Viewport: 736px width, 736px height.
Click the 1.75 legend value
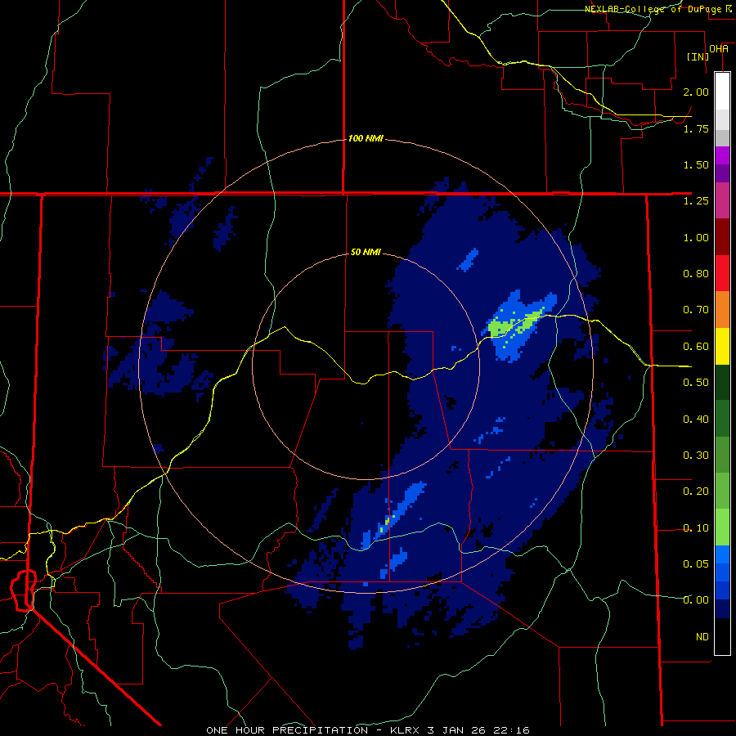(696, 128)
